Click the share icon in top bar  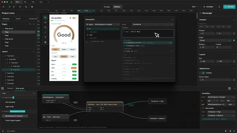pyautogui.click(x=219, y=7)
